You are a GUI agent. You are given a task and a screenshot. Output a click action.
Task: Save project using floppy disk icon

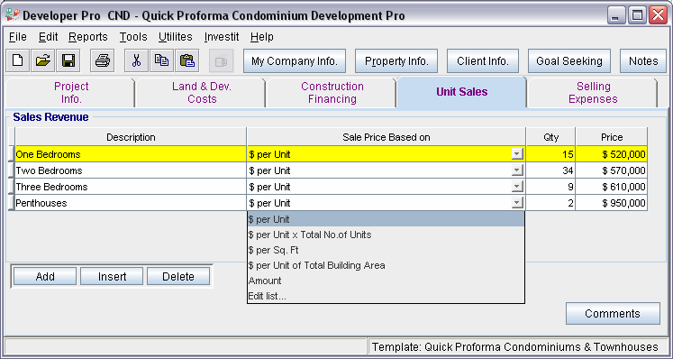(68, 60)
